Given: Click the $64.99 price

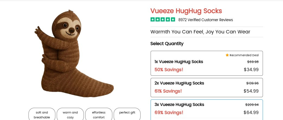Looking at the screenshot, I should pos(251,112).
